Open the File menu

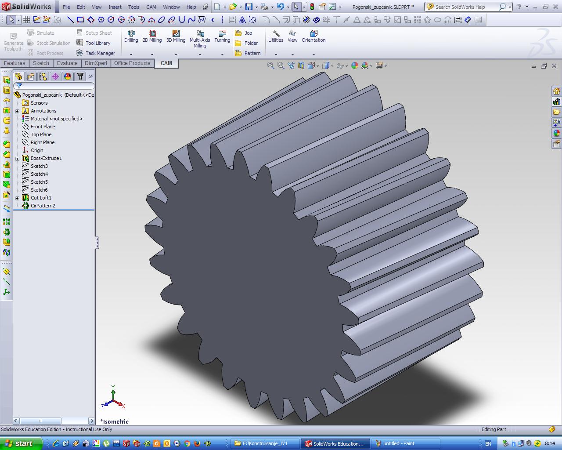66,7
